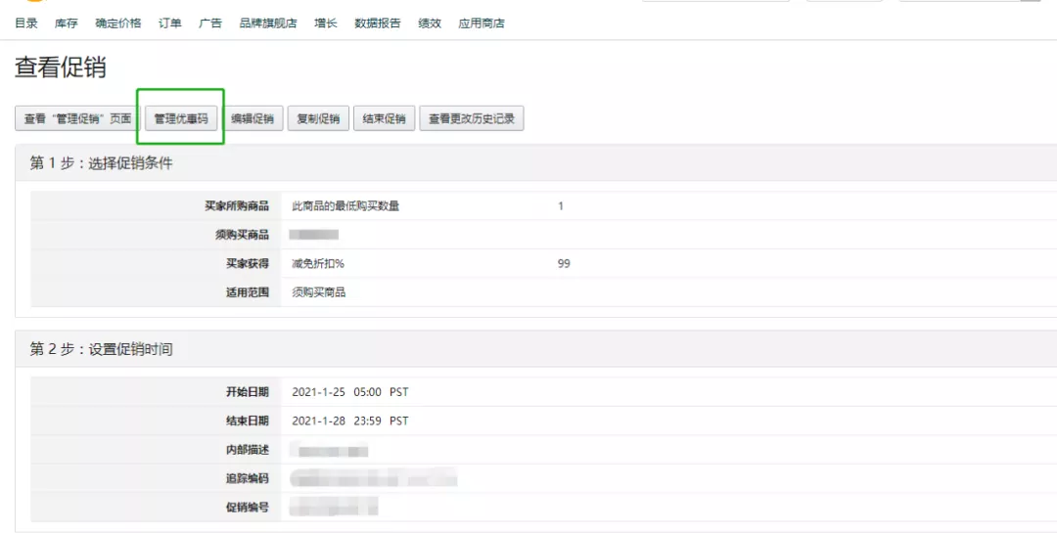1057x533 pixels.
Task: Open the 库存 menu
Action: tap(67, 23)
